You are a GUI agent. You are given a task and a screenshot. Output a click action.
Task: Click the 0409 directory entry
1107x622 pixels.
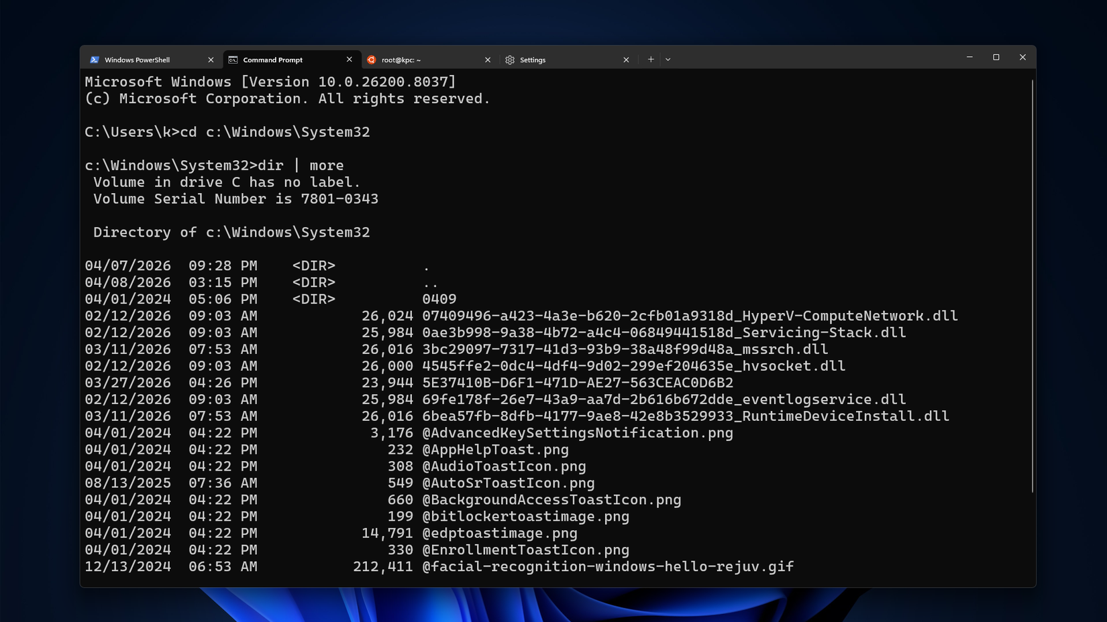439,299
